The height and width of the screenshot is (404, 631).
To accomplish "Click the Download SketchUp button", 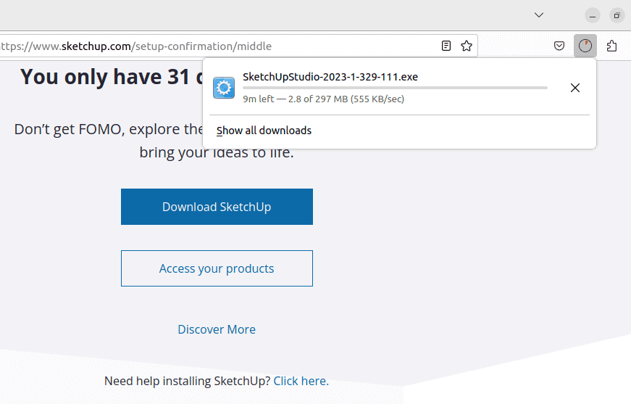I will pos(217,207).
